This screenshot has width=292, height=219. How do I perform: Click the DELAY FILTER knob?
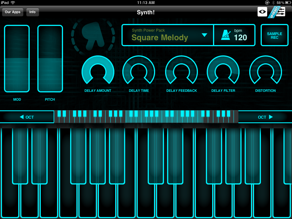(x=223, y=70)
